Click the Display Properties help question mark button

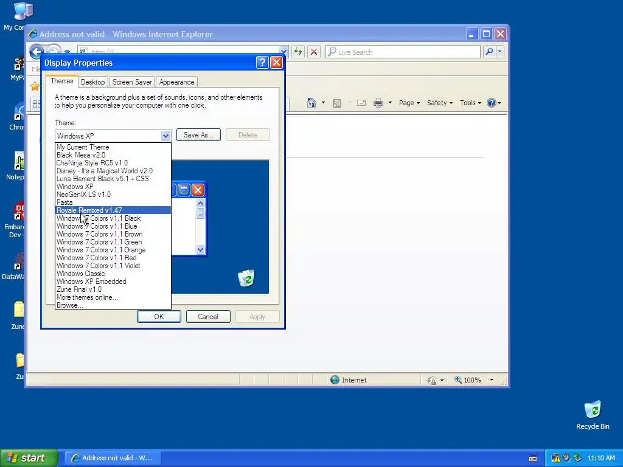pos(262,63)
